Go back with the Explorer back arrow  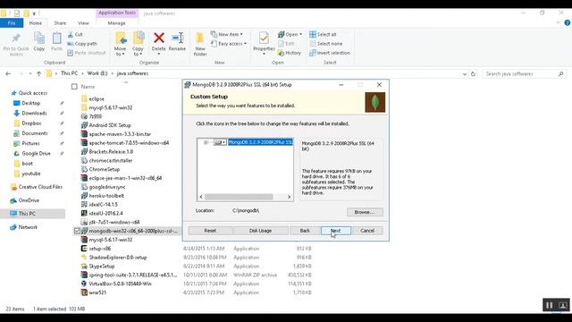point(8,73)
